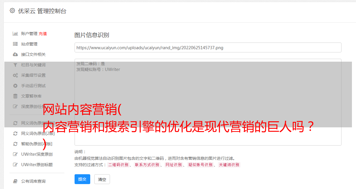This screenshot has height=189, width=356.
Task: Open 账户管理 in the sidebar
Action: 29,34
